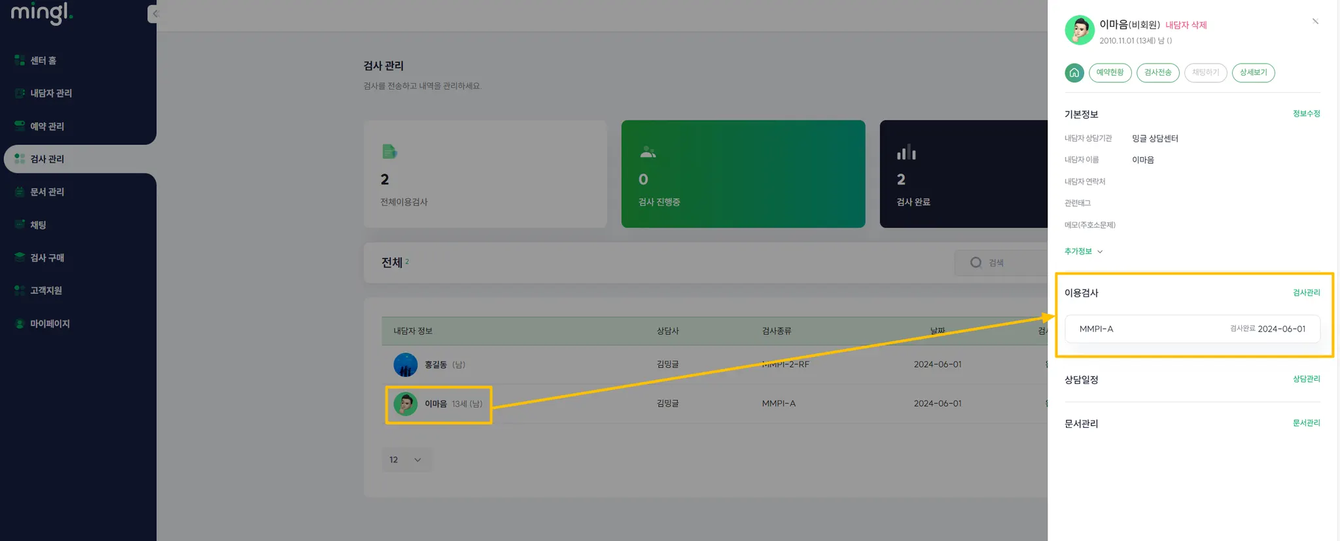1340x541 pixels.
Task: Click 내담자 정보 column header
Action: click(x=413, y=331)
